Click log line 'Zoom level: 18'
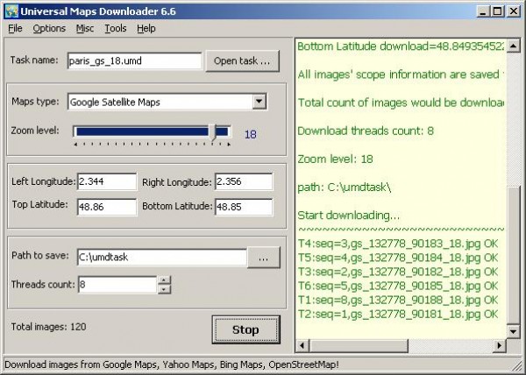 [335, 159]
